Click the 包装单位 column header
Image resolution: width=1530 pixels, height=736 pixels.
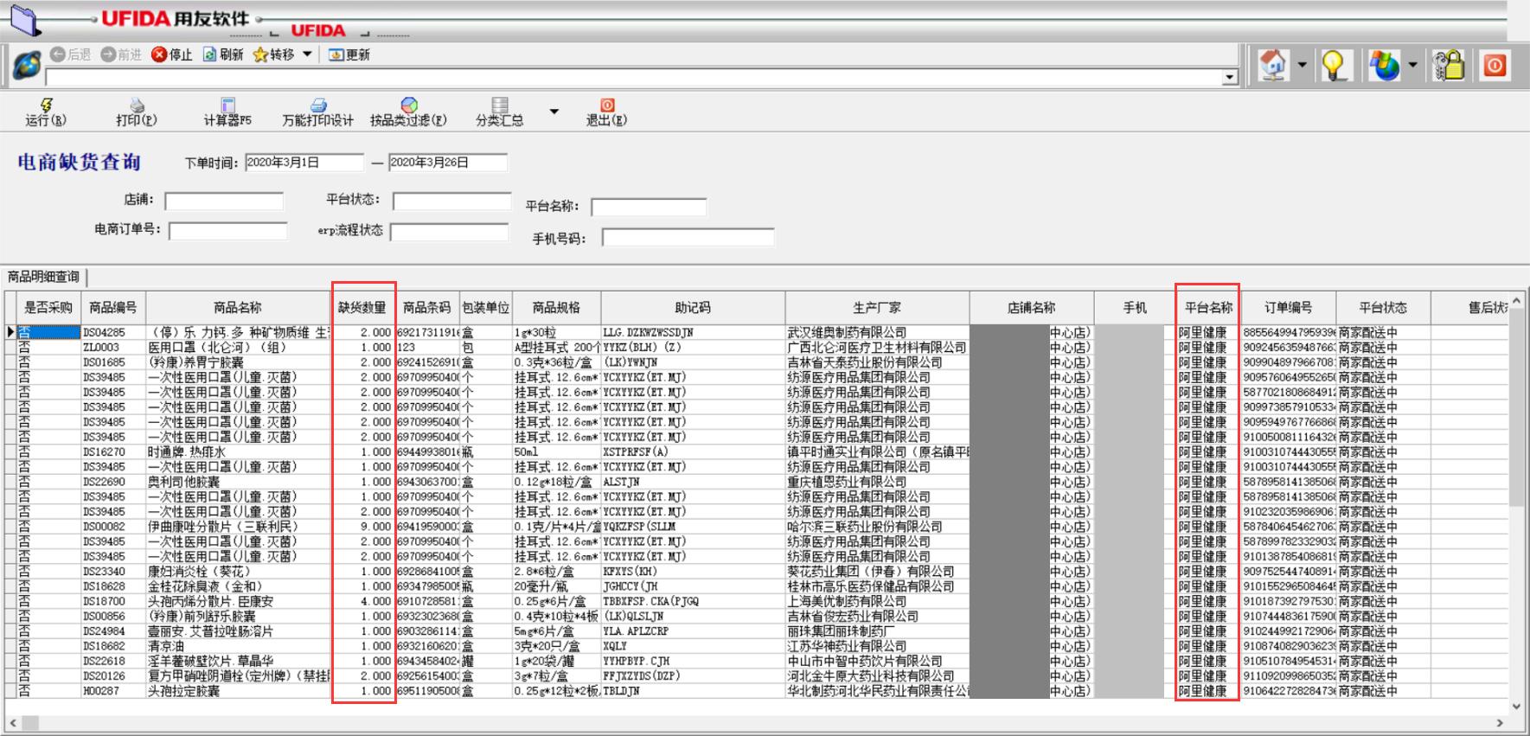click(486, 308)
